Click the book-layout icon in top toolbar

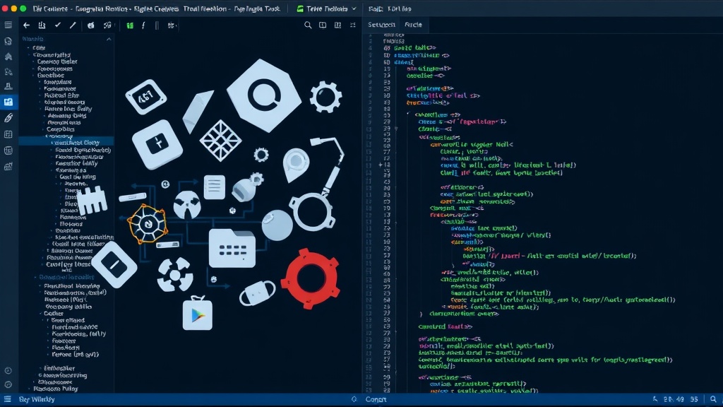click(338, 25)
